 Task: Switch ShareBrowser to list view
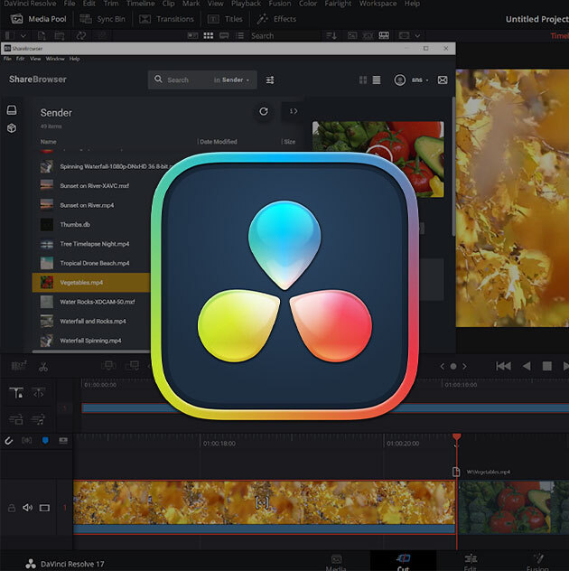tap(377, 80)
